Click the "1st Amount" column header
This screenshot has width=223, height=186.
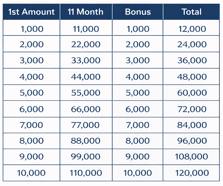pyautogui.click(x=32, y=12)
